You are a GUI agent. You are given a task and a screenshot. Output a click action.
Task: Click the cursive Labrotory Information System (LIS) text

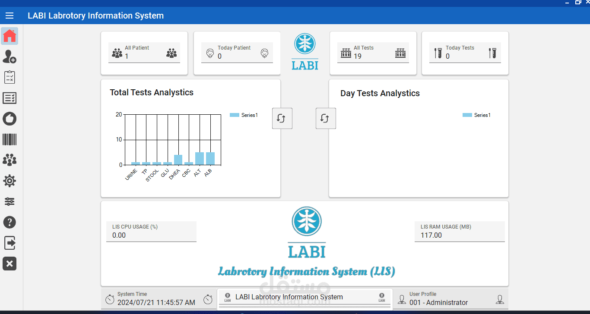point(306,272)
